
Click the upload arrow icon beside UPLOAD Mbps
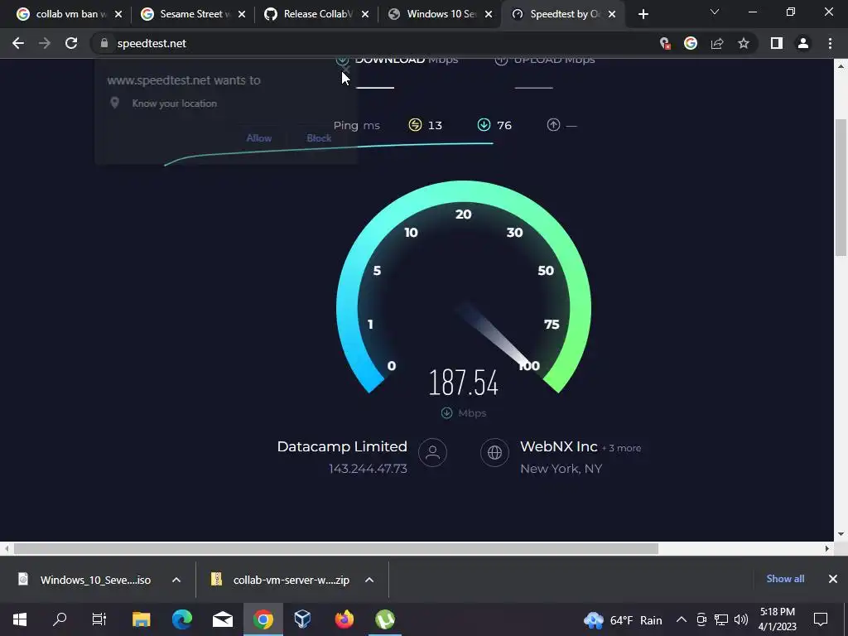point(501,60)
